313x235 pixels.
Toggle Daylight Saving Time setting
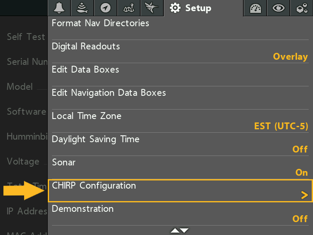(180, 144)
